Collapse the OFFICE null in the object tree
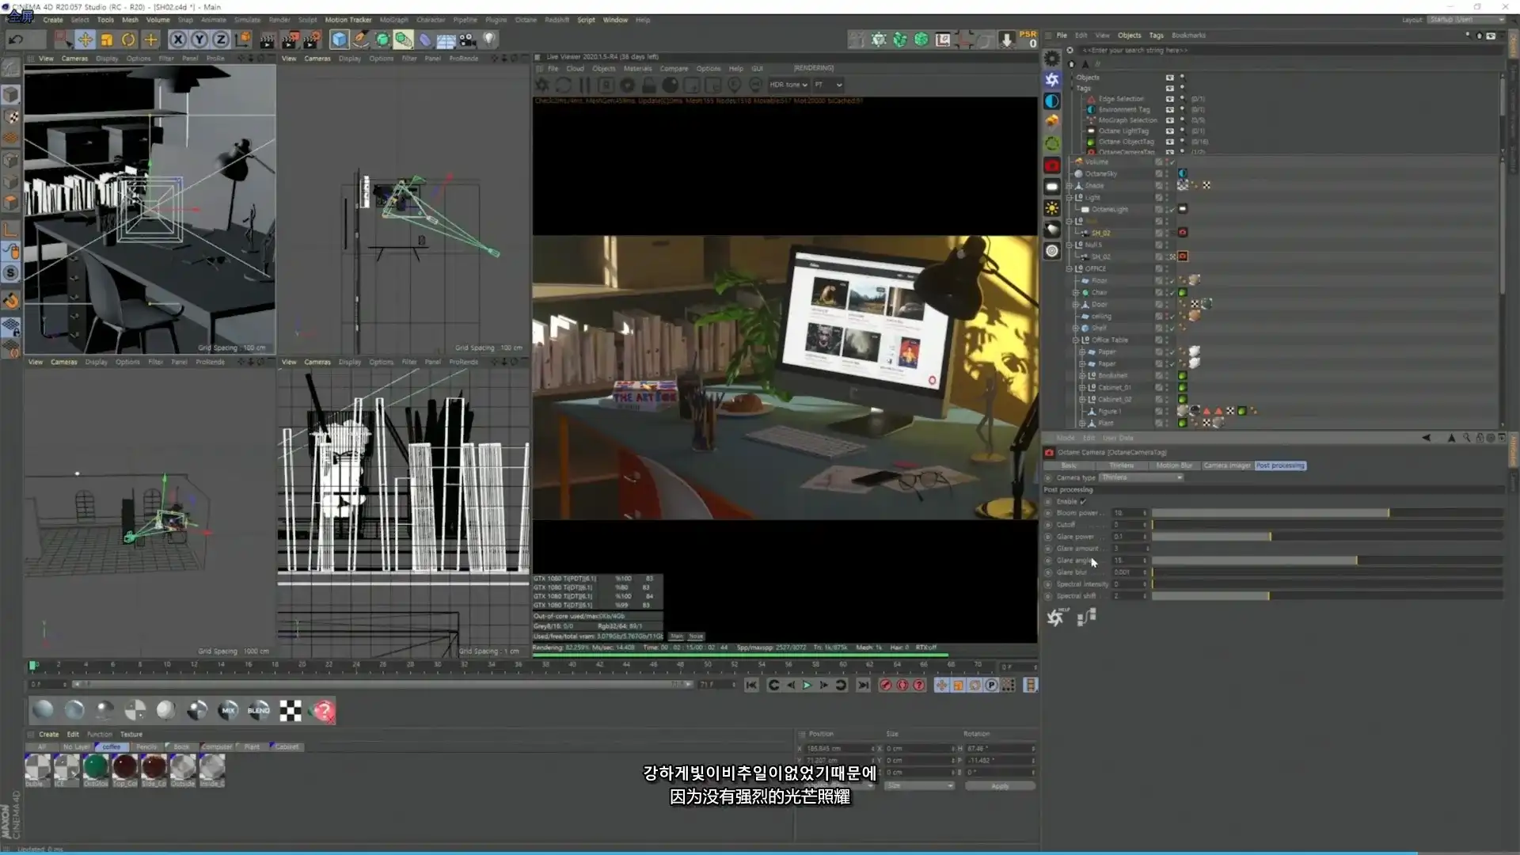 point(1070,269)
